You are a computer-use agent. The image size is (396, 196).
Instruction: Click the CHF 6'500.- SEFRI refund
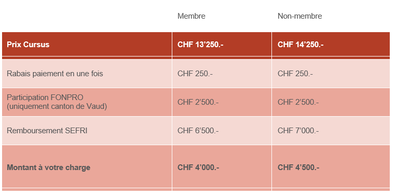coord(198,131)
